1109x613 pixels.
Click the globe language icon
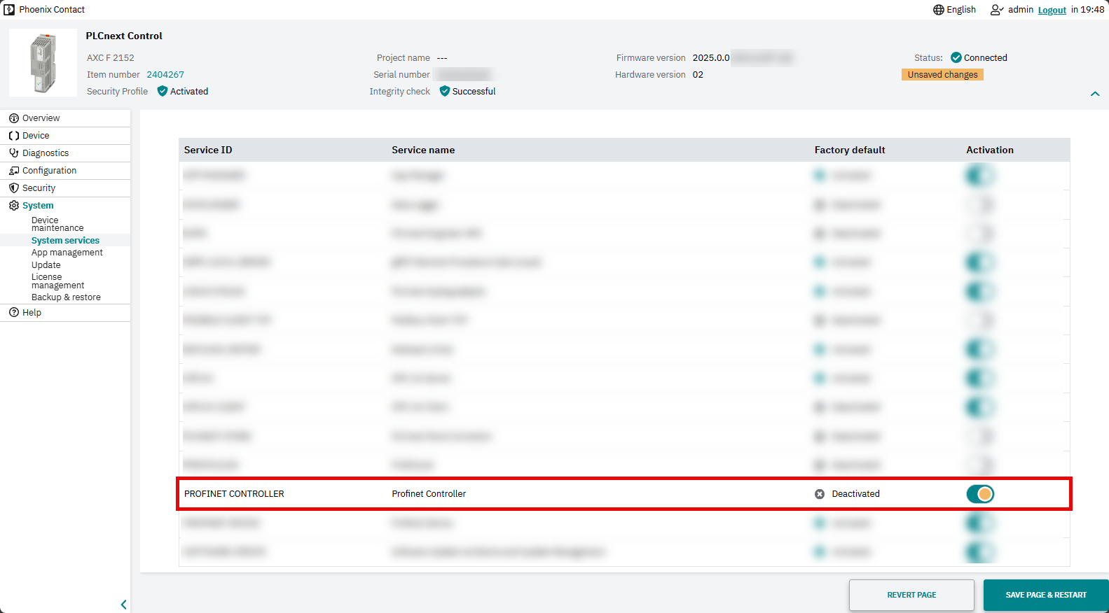(x=939, y=10)
